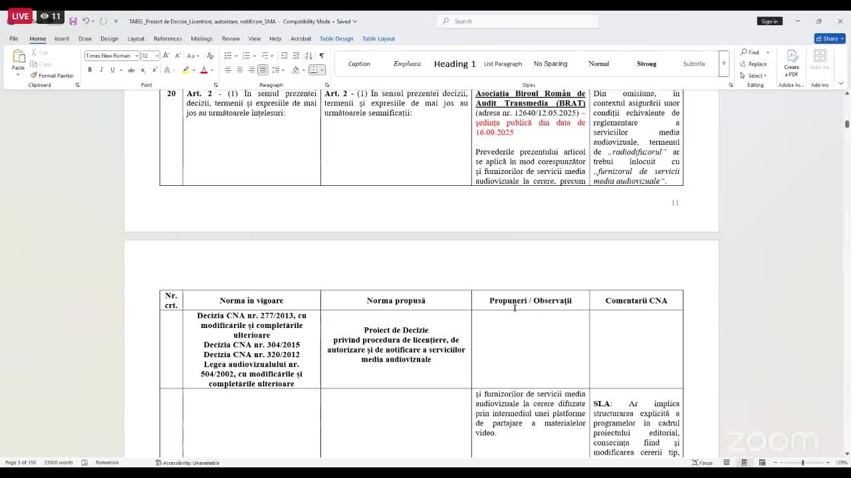Open the Font dialog launcher
The width and height of the screenshot is (851, 478).
pyautogui.click(x=215, y=85)
